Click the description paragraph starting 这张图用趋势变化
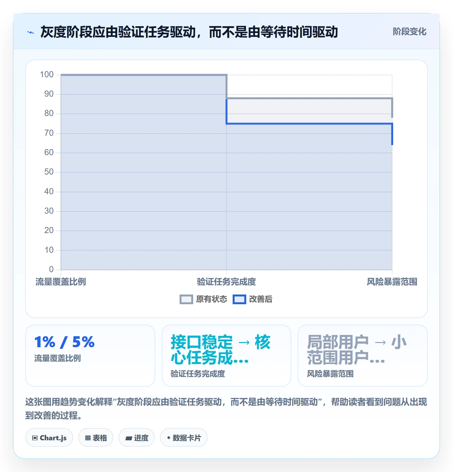 coord(226,409)
